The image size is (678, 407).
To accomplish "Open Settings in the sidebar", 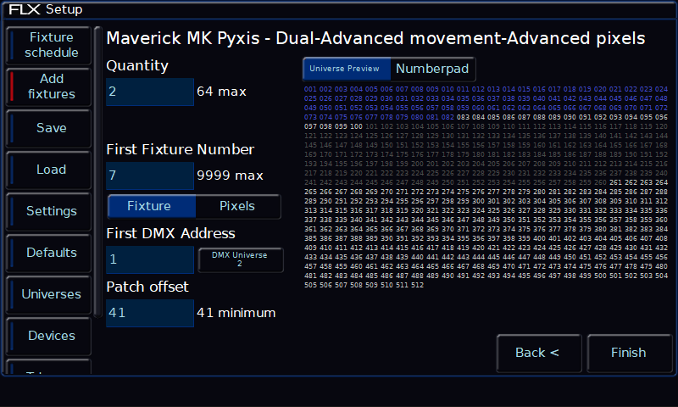I will click(49, 211).
